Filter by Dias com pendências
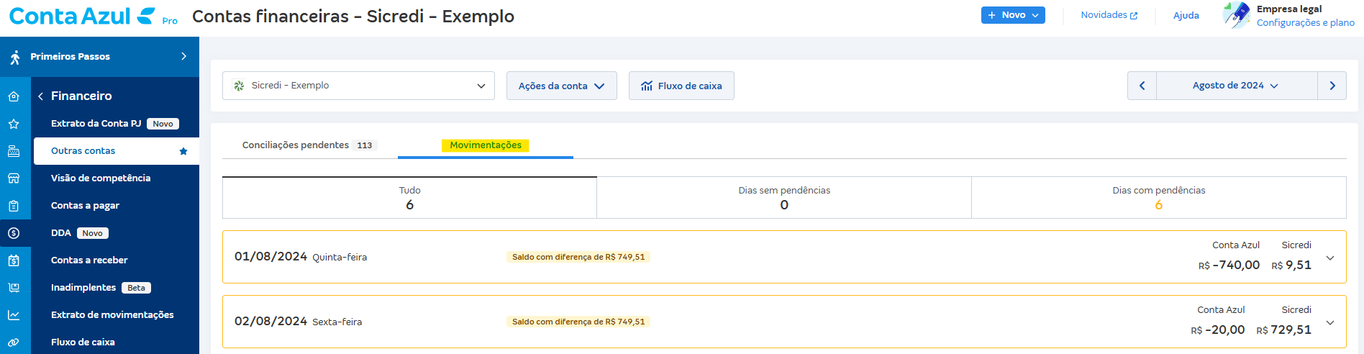The height and width of the screenshot is (354, 1364). click(1158, 198)
